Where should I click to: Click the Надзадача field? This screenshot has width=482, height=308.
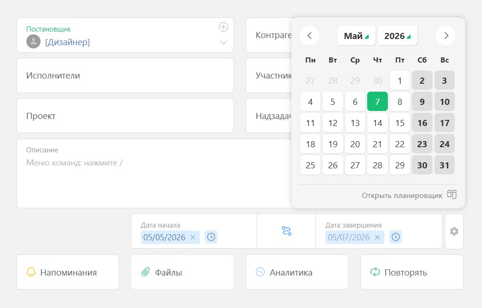point(269,116)
